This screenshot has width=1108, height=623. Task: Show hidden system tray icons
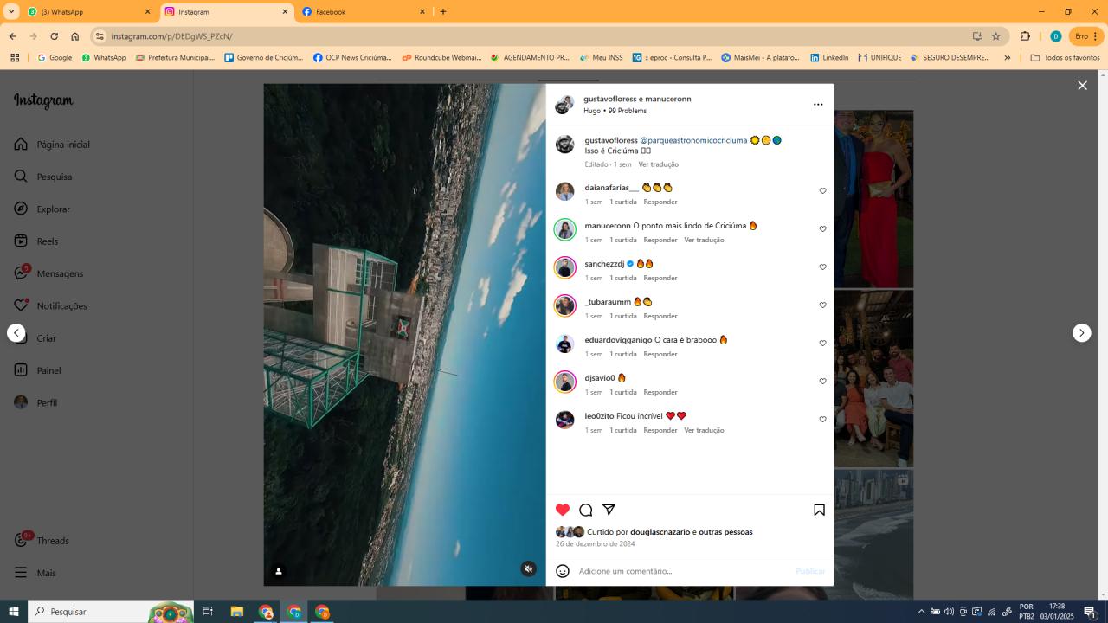tap(921, 612)
